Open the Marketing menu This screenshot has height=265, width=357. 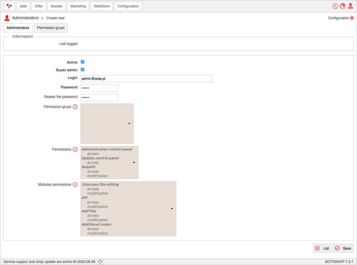[x=78, y=6]
